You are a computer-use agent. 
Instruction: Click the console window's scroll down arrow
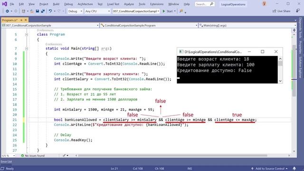(x=280, y=81)
